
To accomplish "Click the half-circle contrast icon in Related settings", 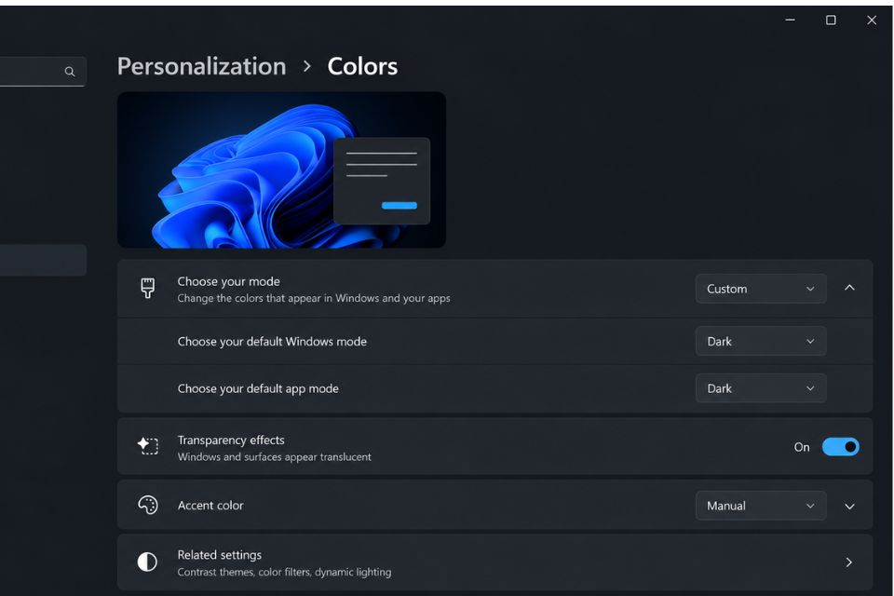I will [147, 562].
